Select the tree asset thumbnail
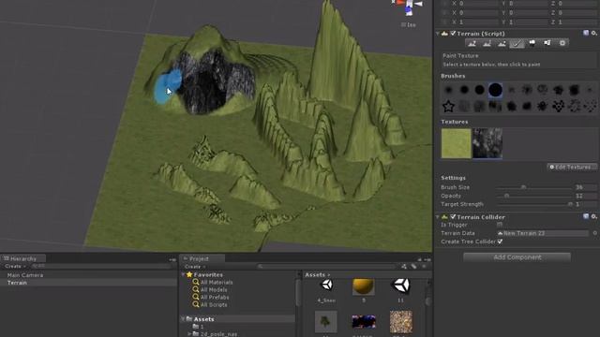The height and width of the screenshot is (337, 600). (x=325, y=322)
